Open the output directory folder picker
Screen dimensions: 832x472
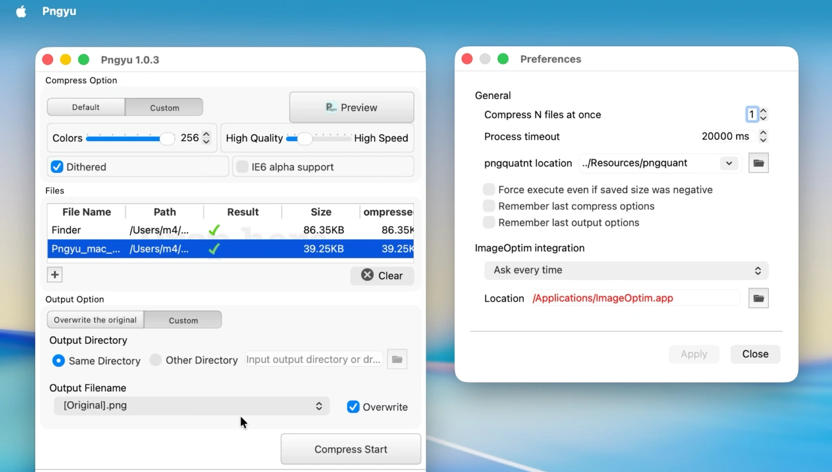[x=396, y=359]
